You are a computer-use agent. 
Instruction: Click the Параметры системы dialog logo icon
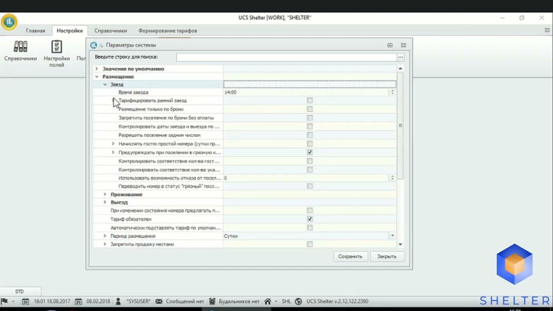point(94,45)
